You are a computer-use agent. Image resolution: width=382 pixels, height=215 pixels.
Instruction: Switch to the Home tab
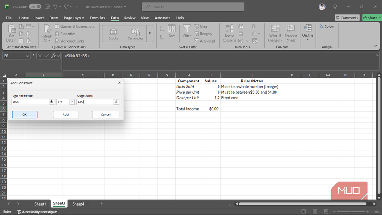point(24,18)
